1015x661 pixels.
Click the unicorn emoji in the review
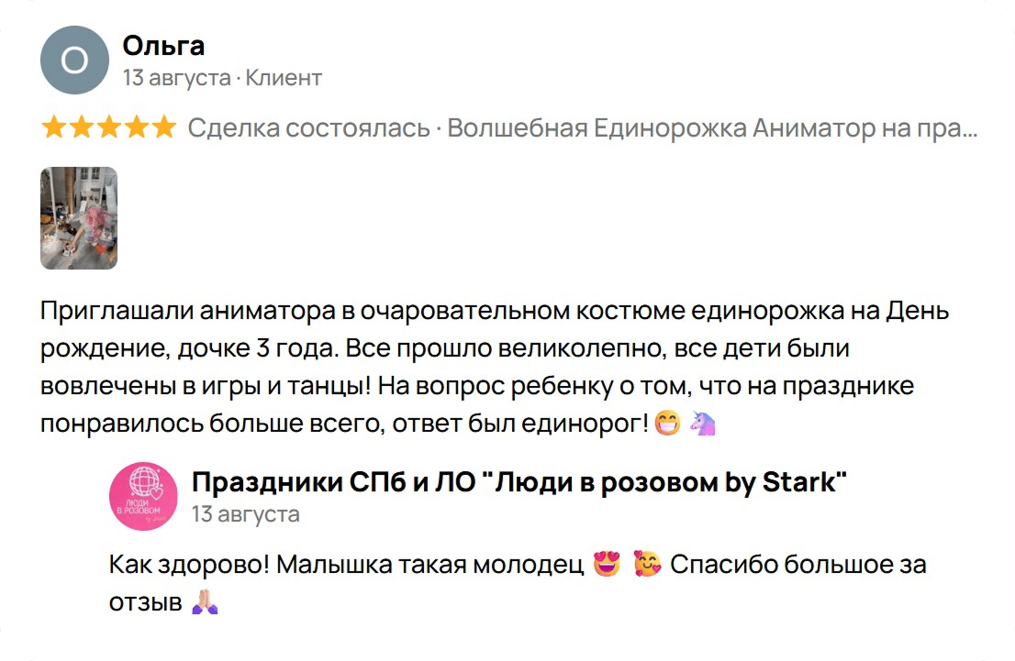pyautogui.click(x=702, y=423)
